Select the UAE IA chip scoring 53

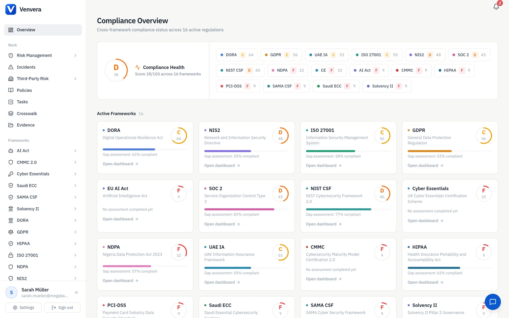[x=327, y=55]
